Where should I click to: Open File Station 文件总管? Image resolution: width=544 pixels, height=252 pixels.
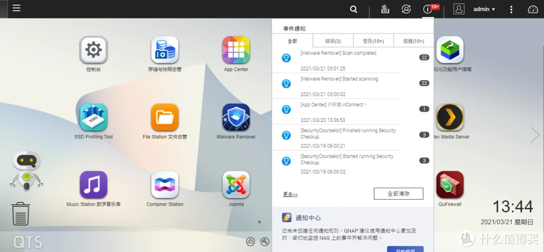pyautogui.click(x=165, y=117)
